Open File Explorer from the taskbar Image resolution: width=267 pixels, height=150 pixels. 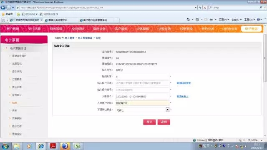coord(17,146)
